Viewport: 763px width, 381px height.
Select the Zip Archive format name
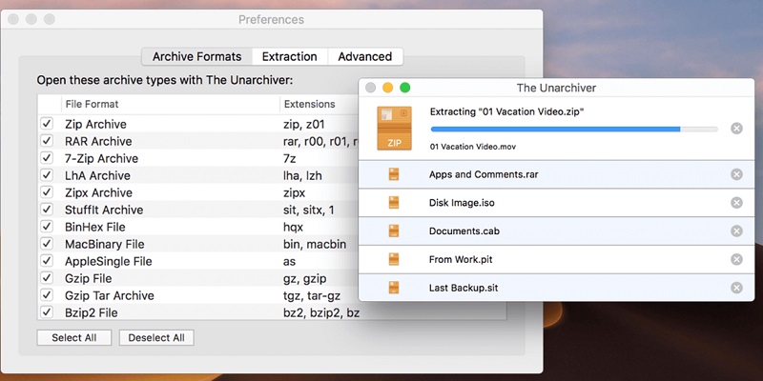[x=96, y=124]
